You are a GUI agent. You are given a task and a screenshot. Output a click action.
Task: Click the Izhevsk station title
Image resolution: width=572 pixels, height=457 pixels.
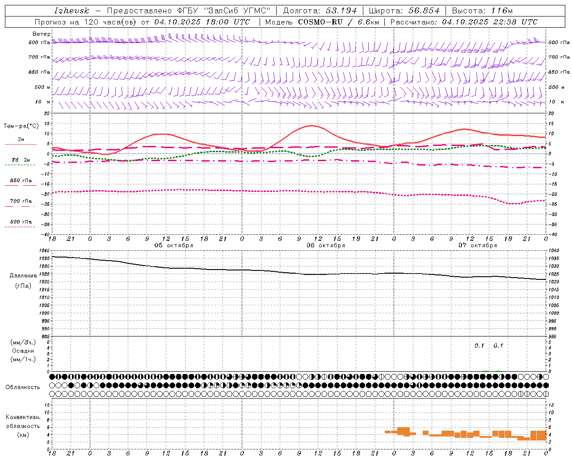pos(71,11)
